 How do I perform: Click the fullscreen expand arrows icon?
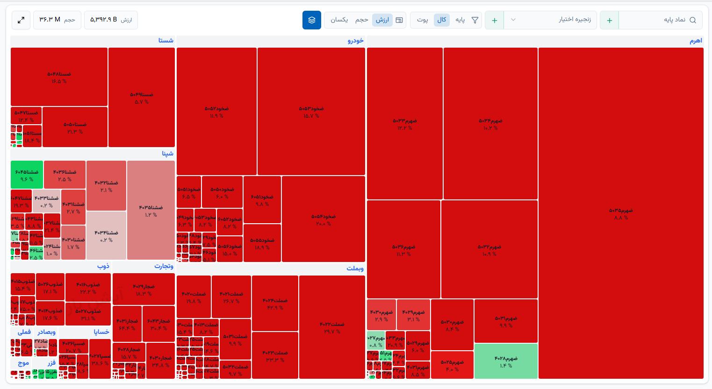pyautogui.click(x=21, y=20)
